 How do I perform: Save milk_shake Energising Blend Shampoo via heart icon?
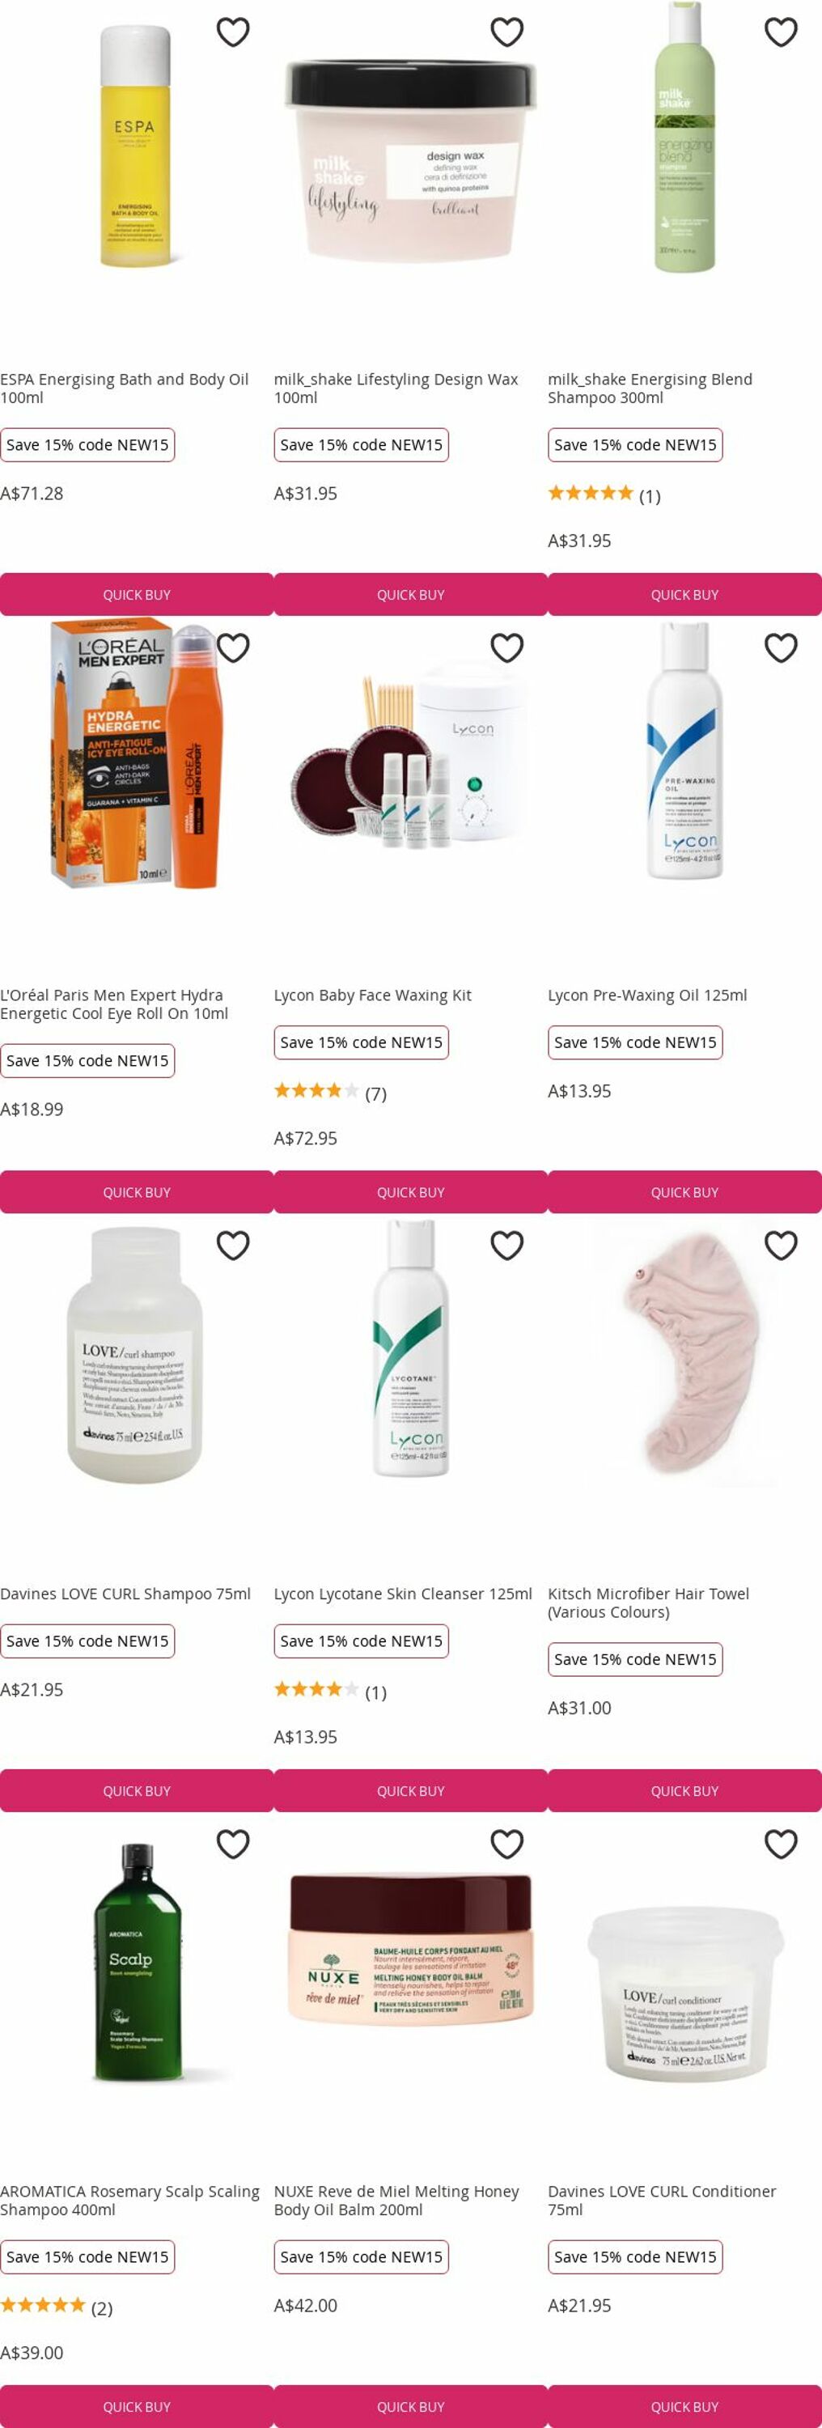coord(781,32)
